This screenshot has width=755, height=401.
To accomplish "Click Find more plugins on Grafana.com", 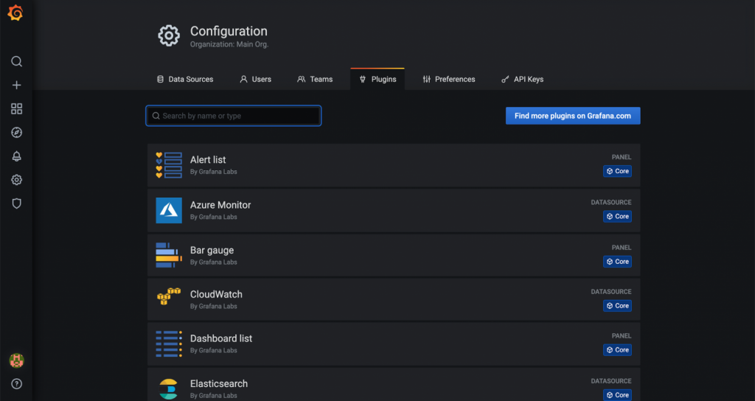I will point(572,116).
